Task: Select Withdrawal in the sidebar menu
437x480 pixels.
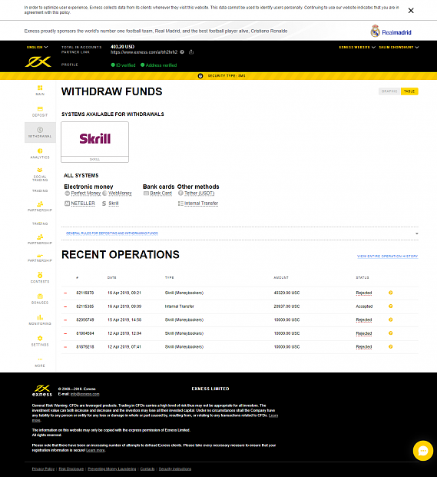Action: [40, 133]
